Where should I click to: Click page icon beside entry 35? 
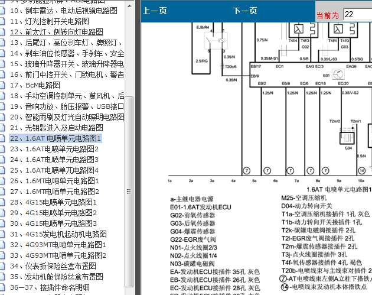tap(2, 277)
